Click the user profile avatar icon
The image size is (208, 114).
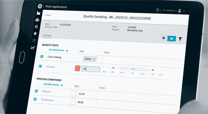pyautogui.click(x=180, y=11)
